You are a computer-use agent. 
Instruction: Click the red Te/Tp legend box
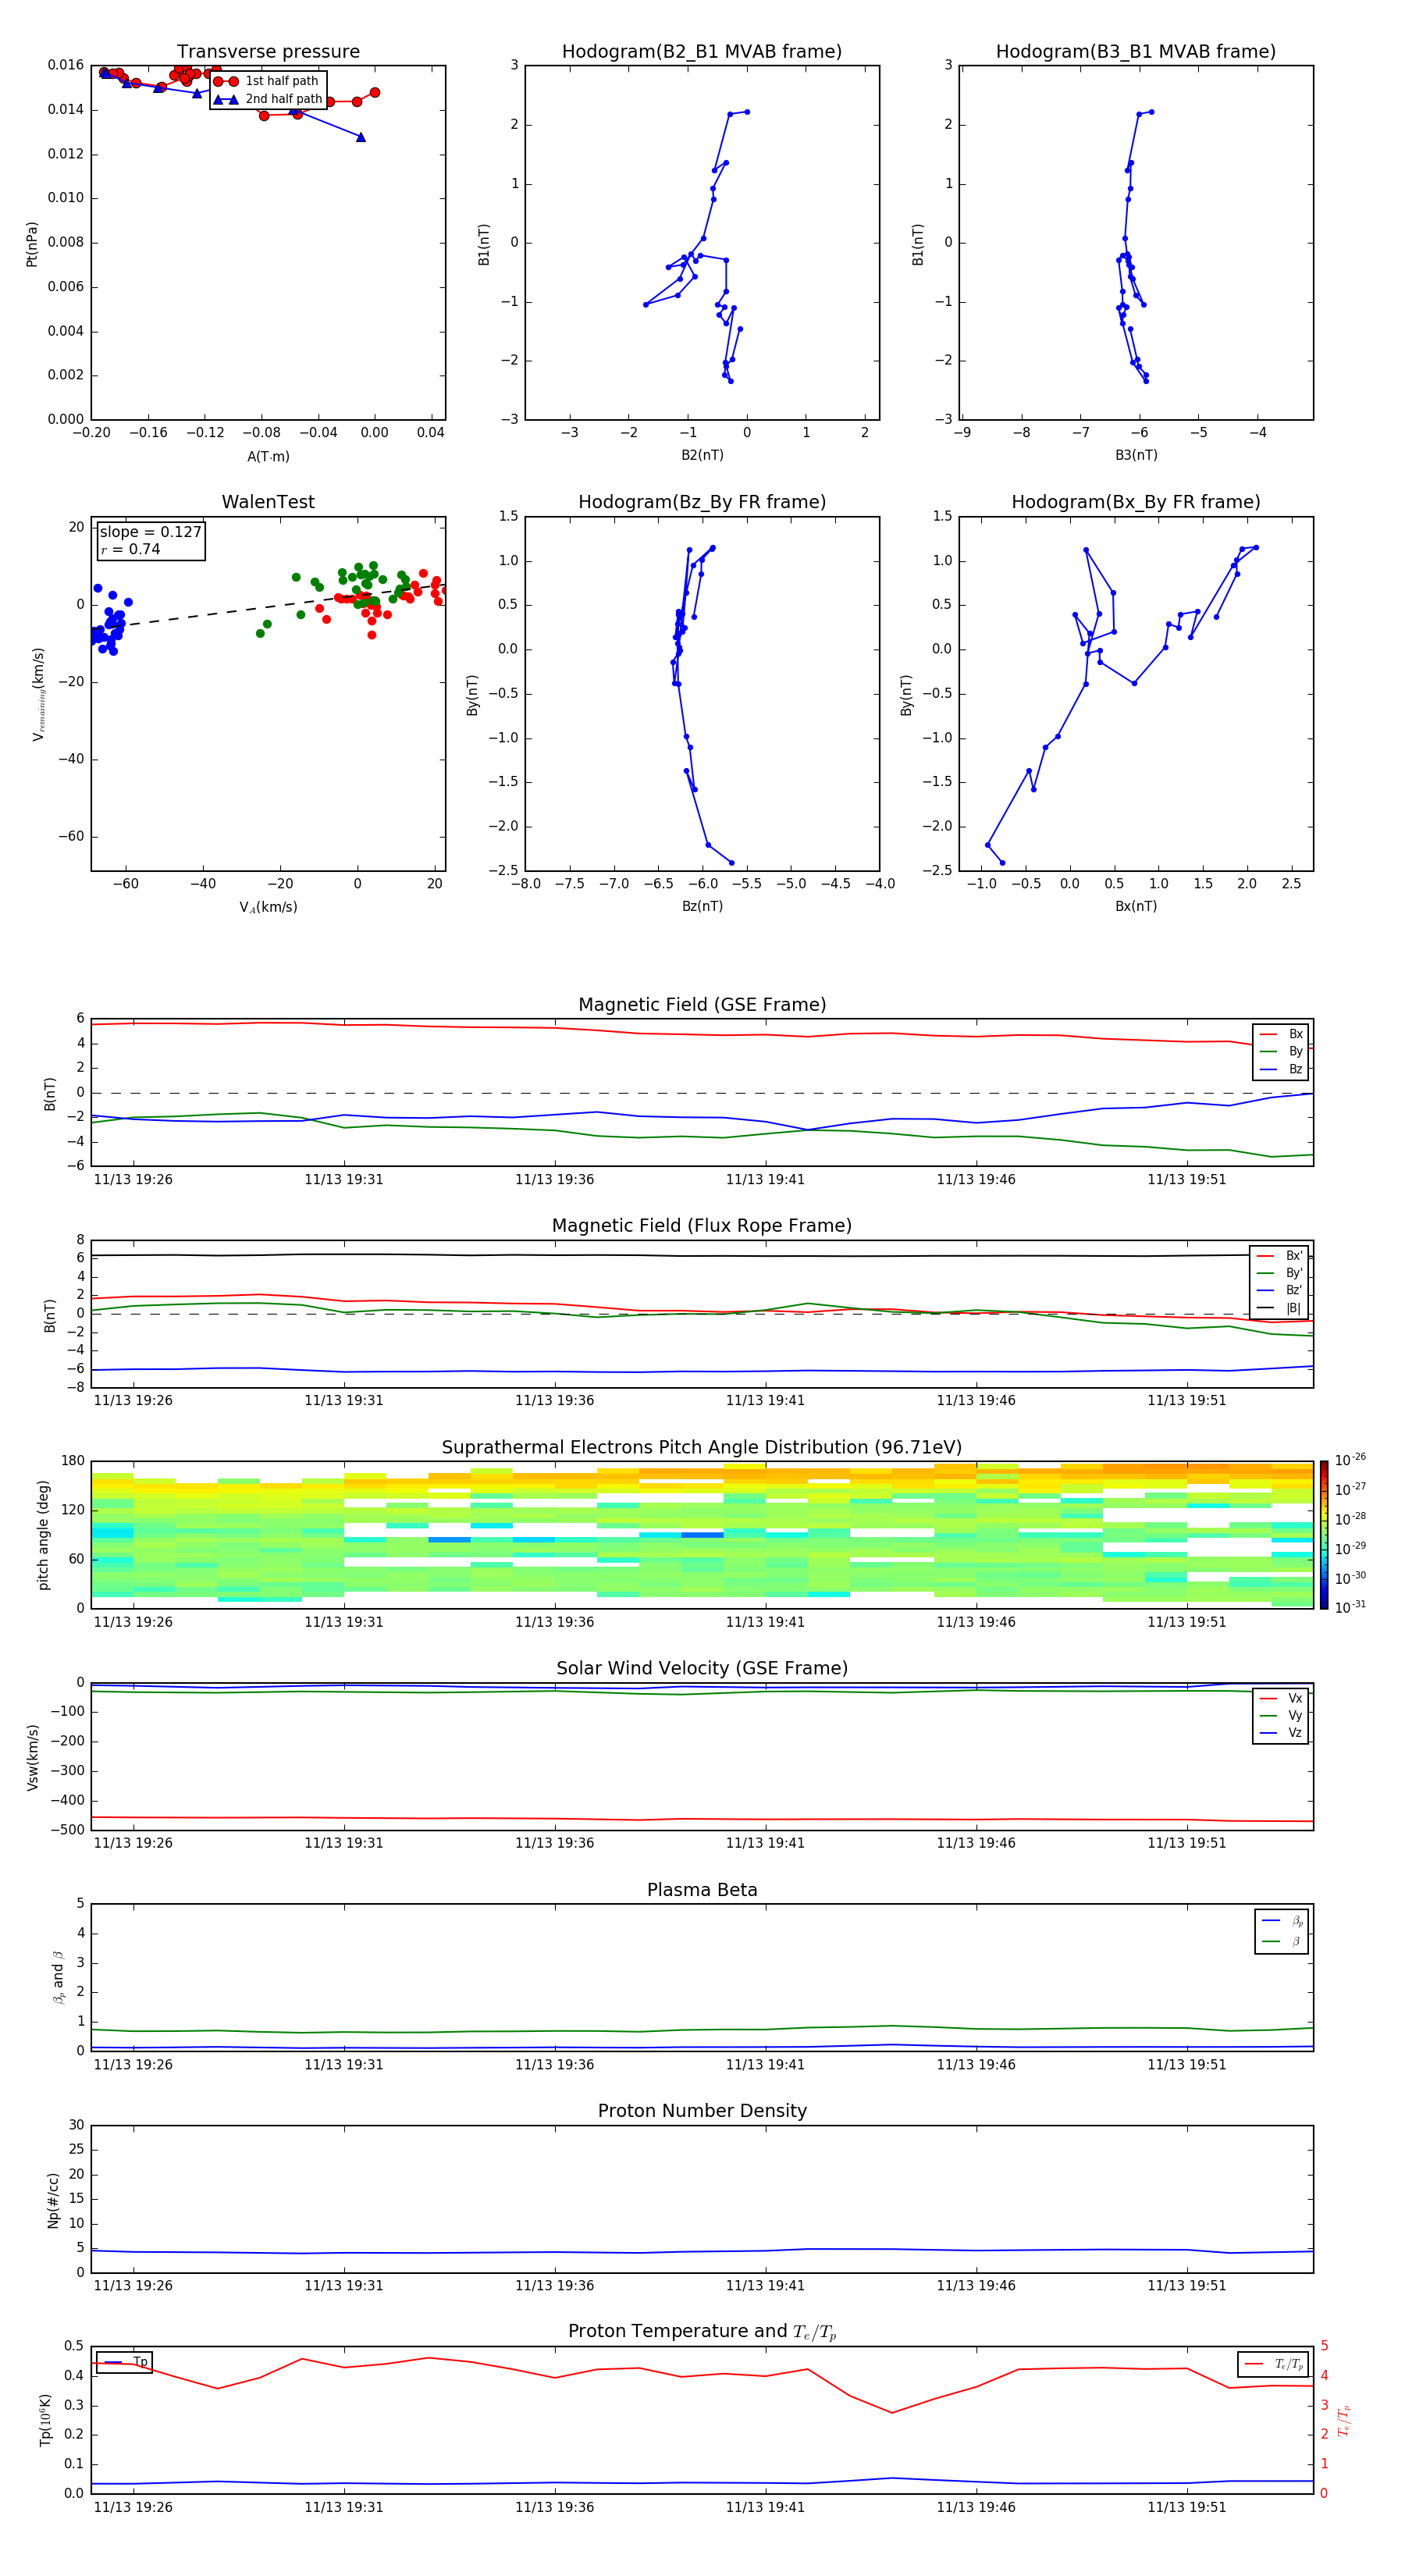pyautogui.click(x=1272, y=2364)
